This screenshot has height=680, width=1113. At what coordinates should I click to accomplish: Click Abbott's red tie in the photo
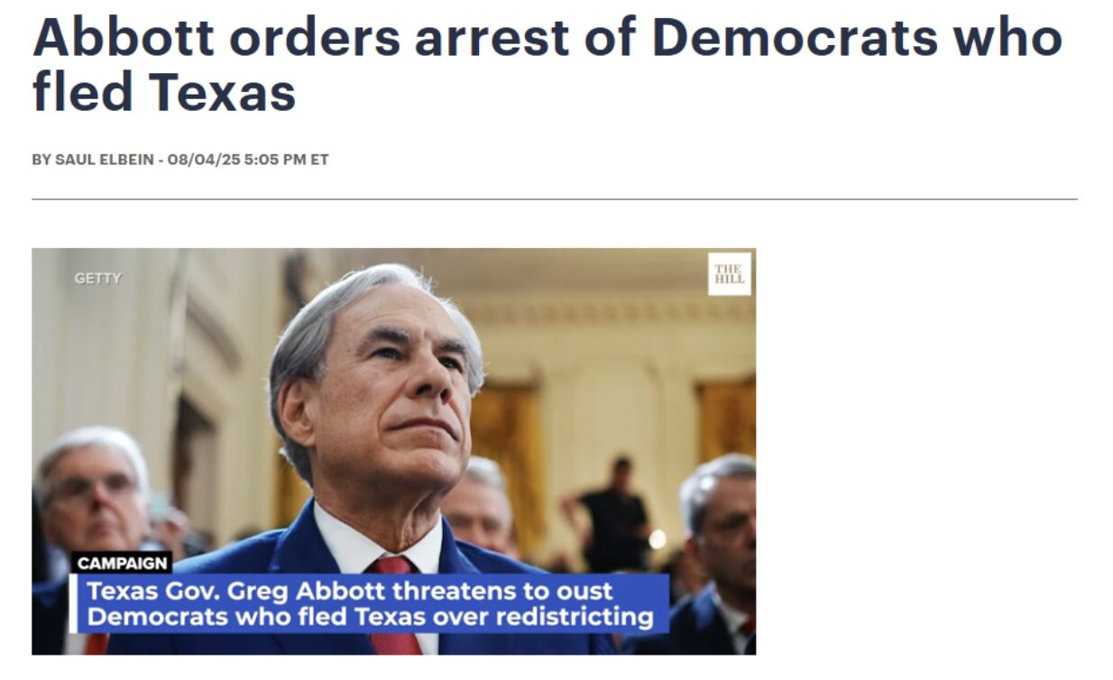tap(393, 604)
